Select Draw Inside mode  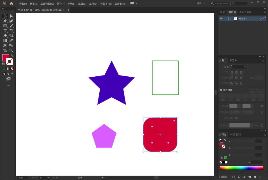point(12,74)
